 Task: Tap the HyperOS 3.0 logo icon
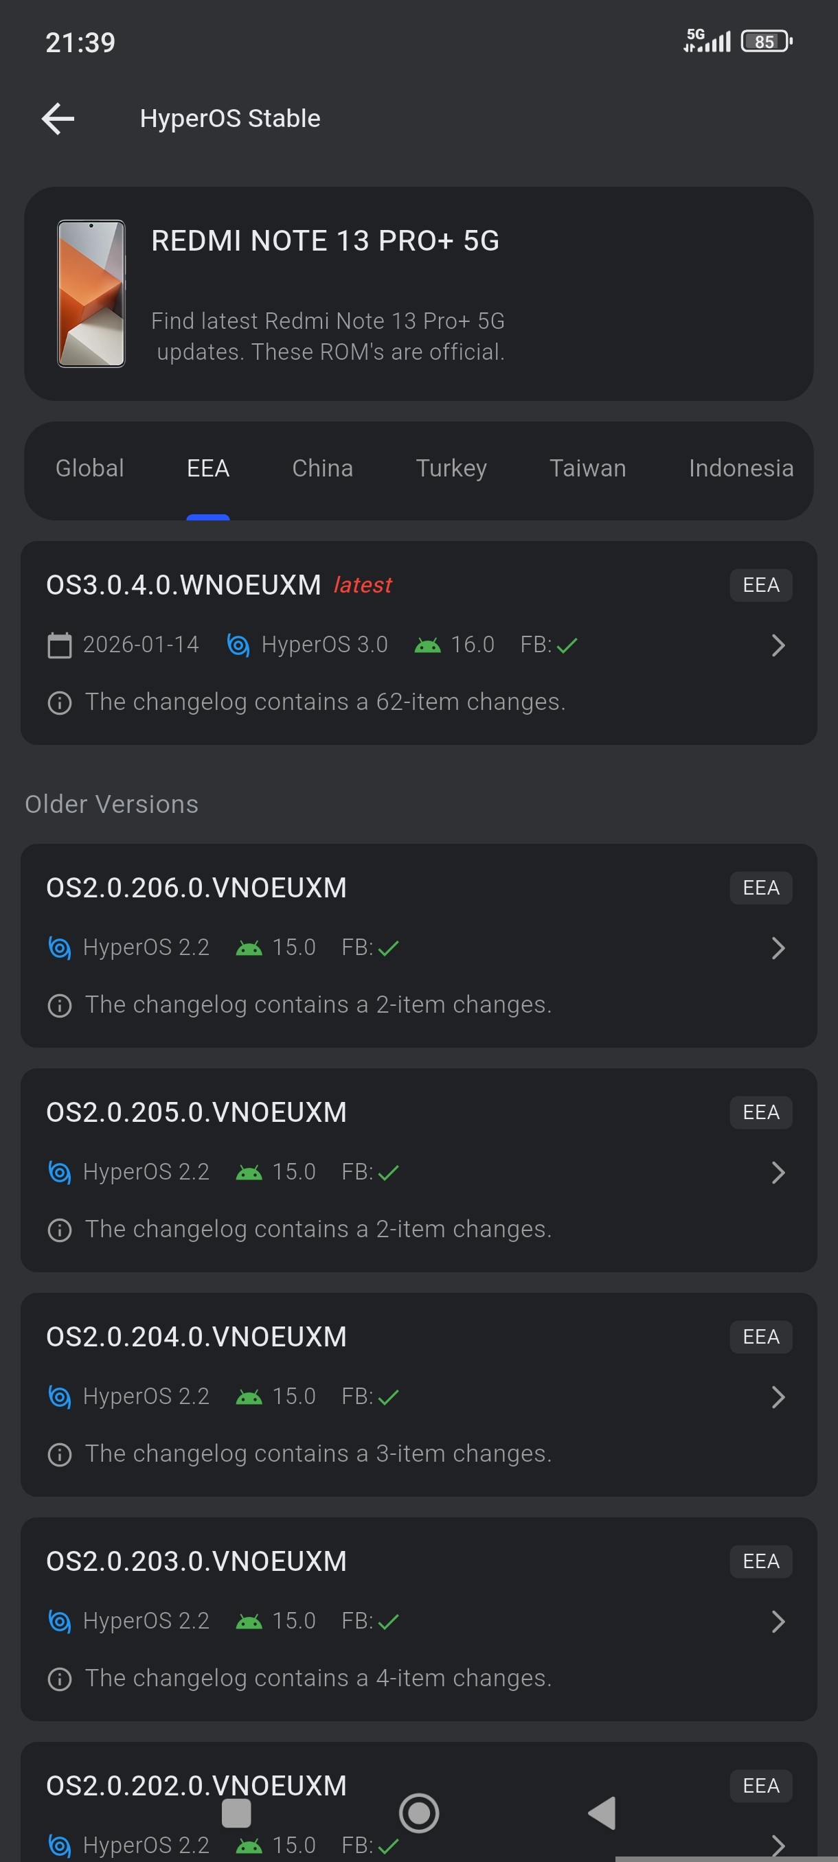[238, 645]
